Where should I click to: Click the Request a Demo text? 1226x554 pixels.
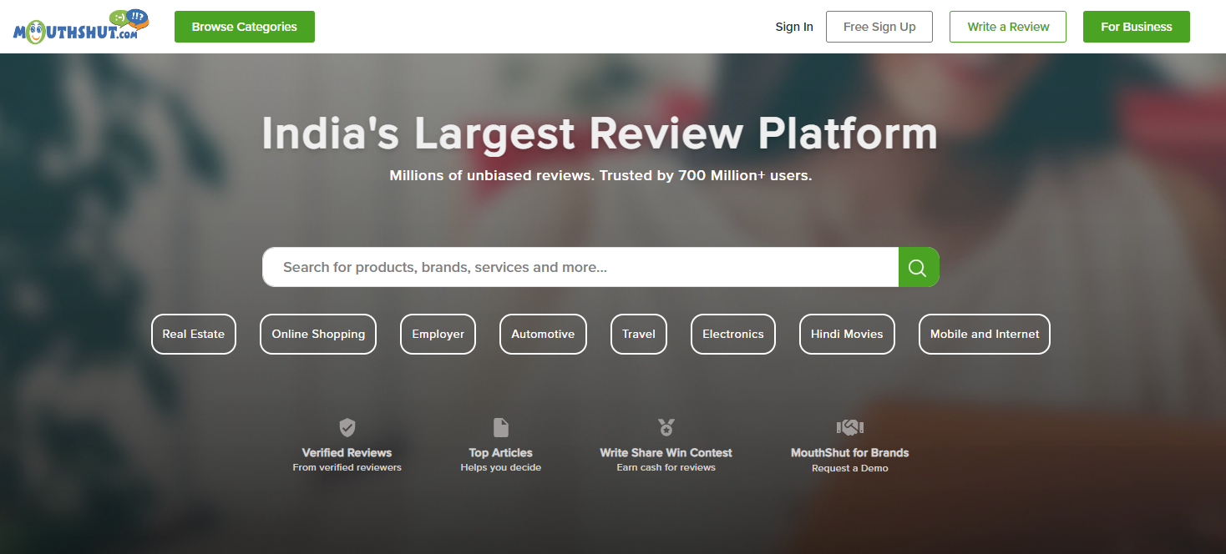tap(849, 468)
